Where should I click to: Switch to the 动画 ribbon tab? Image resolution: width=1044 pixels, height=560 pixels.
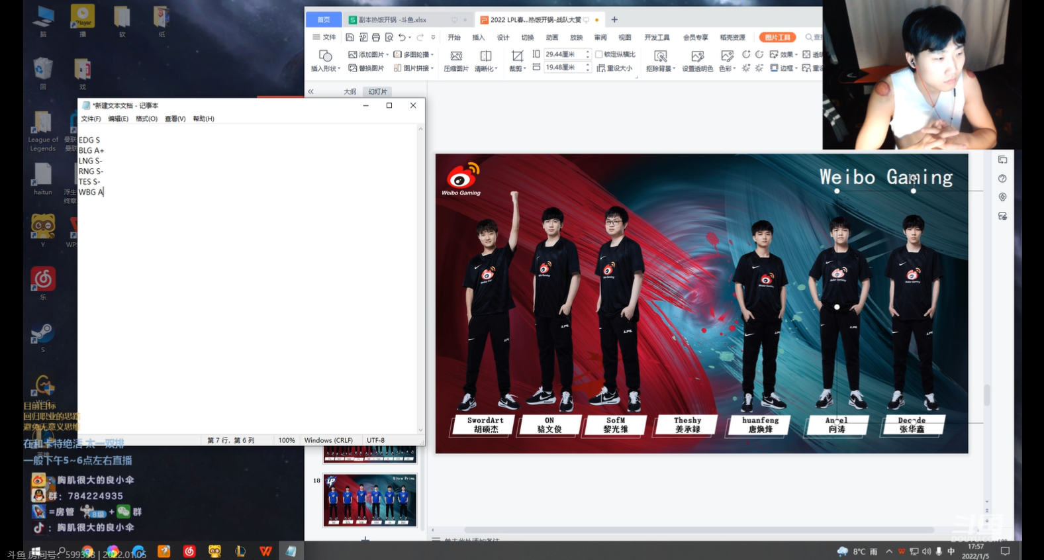tap(552, 38)
